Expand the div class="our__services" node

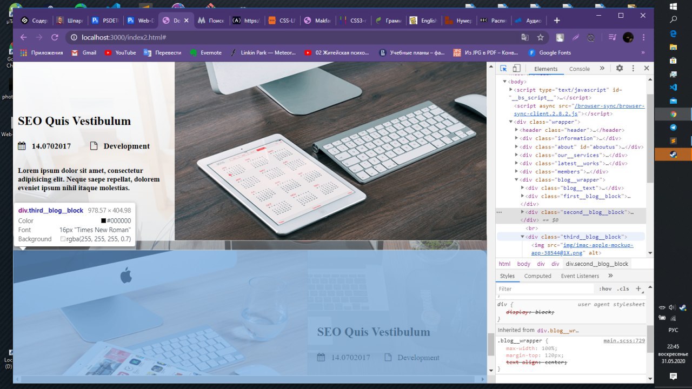coord(517,155)
